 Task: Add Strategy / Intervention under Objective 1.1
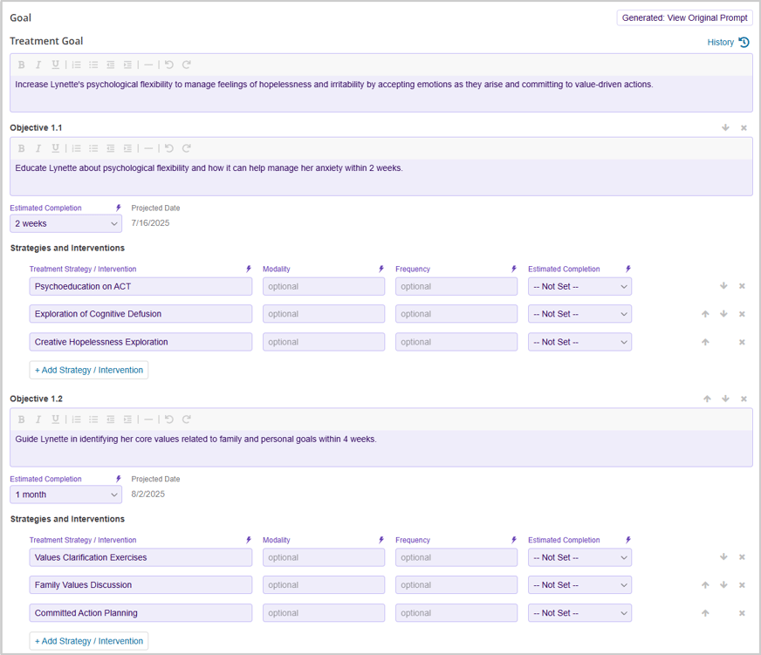pos(89,370)
